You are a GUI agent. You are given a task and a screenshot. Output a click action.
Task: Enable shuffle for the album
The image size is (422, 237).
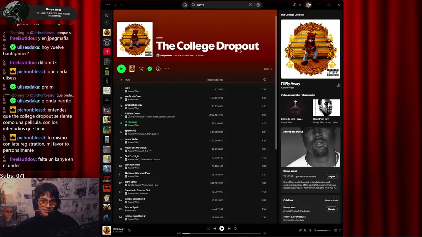141,69
